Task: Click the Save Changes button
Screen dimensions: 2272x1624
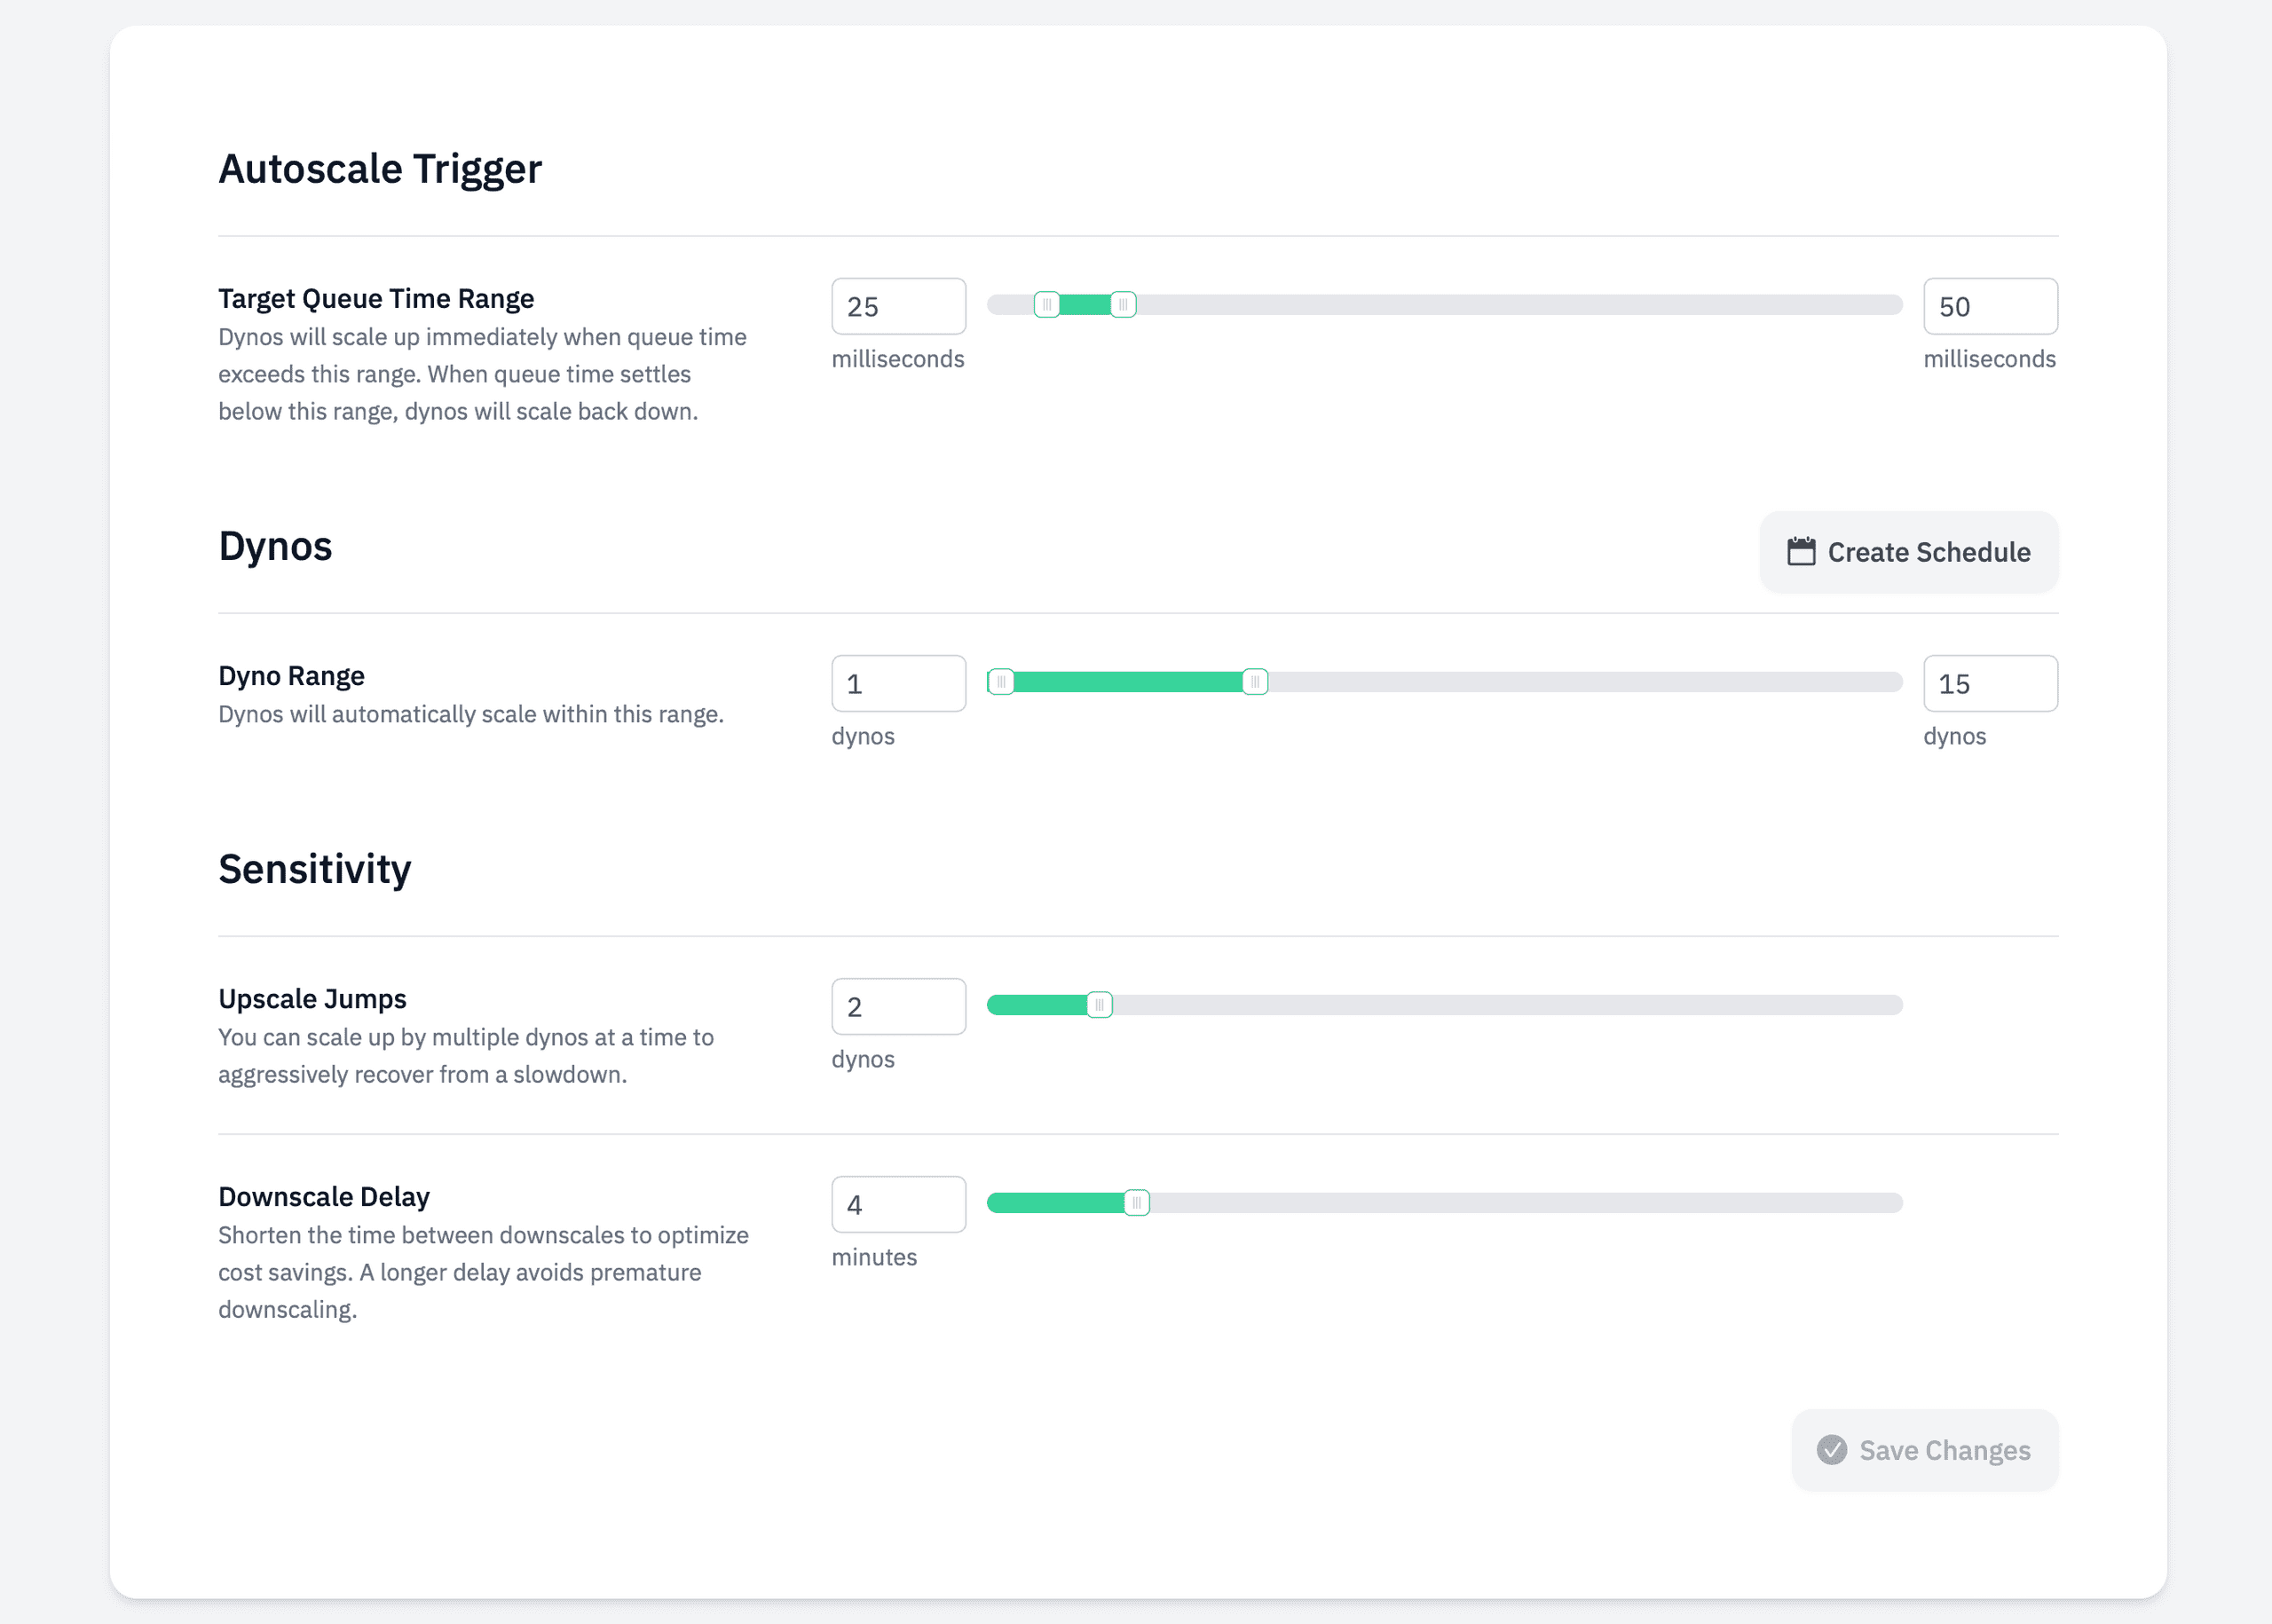Action: click(1924, 1450)
